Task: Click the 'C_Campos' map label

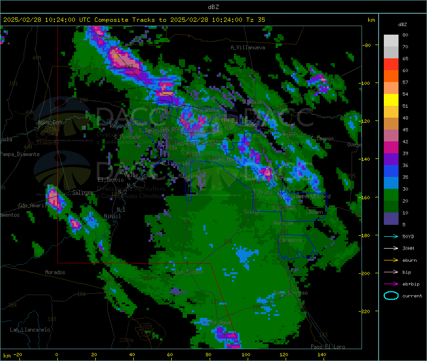Action: pyautogui.click(x=322, y=139)
